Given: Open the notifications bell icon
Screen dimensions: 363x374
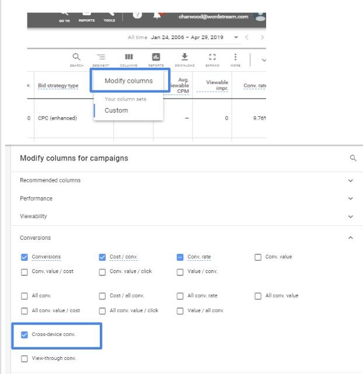Looking at the screenshot, I should tap(156, 15).
